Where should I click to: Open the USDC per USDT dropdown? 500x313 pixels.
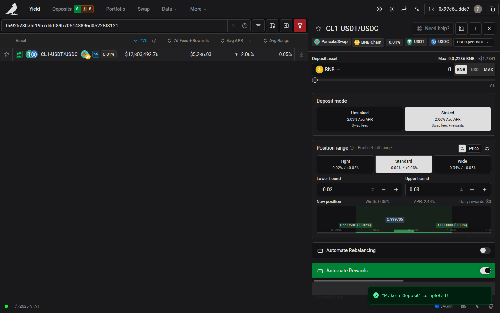473,42
